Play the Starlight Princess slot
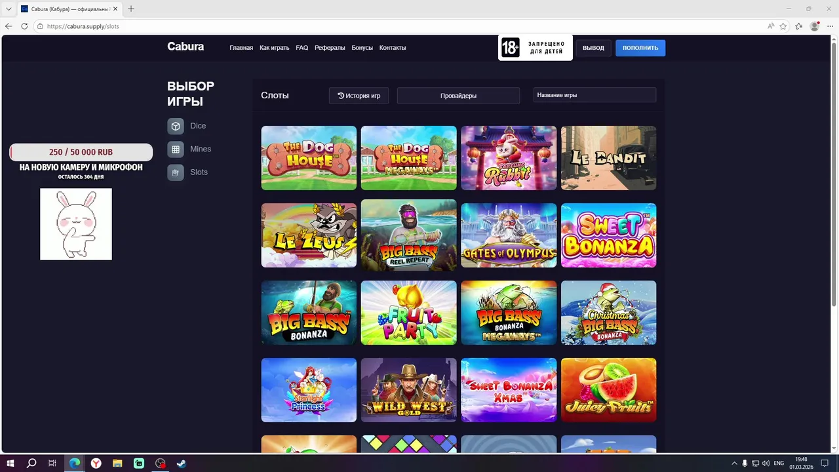 (x=309, y=390)
